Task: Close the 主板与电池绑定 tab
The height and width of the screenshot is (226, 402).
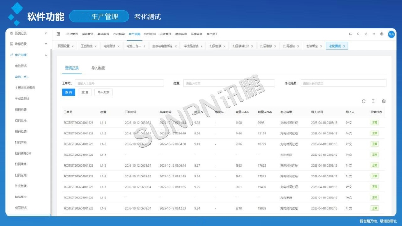Action: click(176, 46)
